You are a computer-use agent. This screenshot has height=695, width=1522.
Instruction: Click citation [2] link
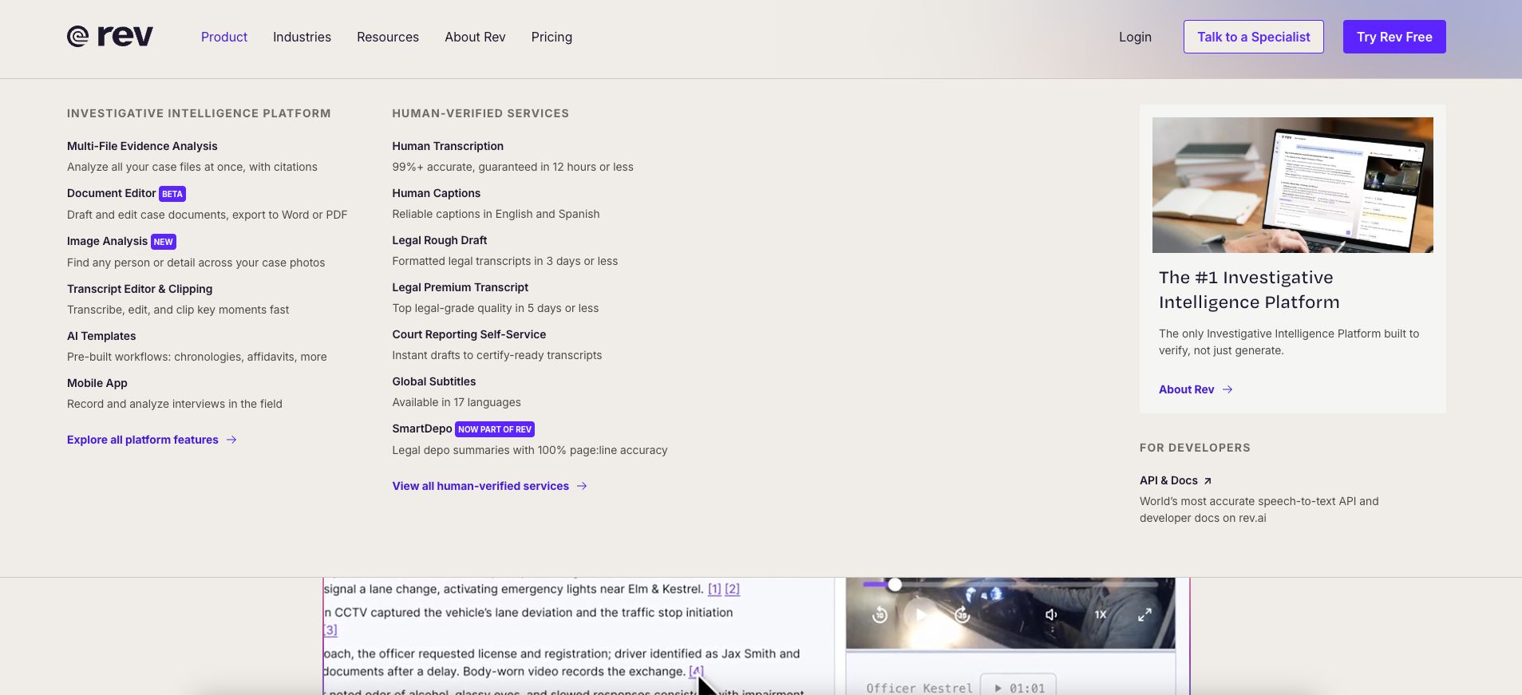pos(732,589)
